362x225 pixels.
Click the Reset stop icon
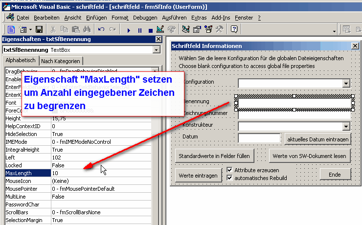(151, 30)
